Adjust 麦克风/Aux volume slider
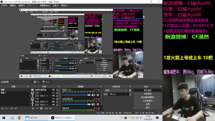 click(76, 95)
